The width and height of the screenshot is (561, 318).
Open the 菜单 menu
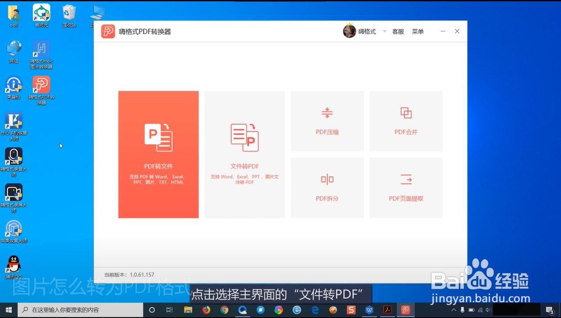pos(417,31)
